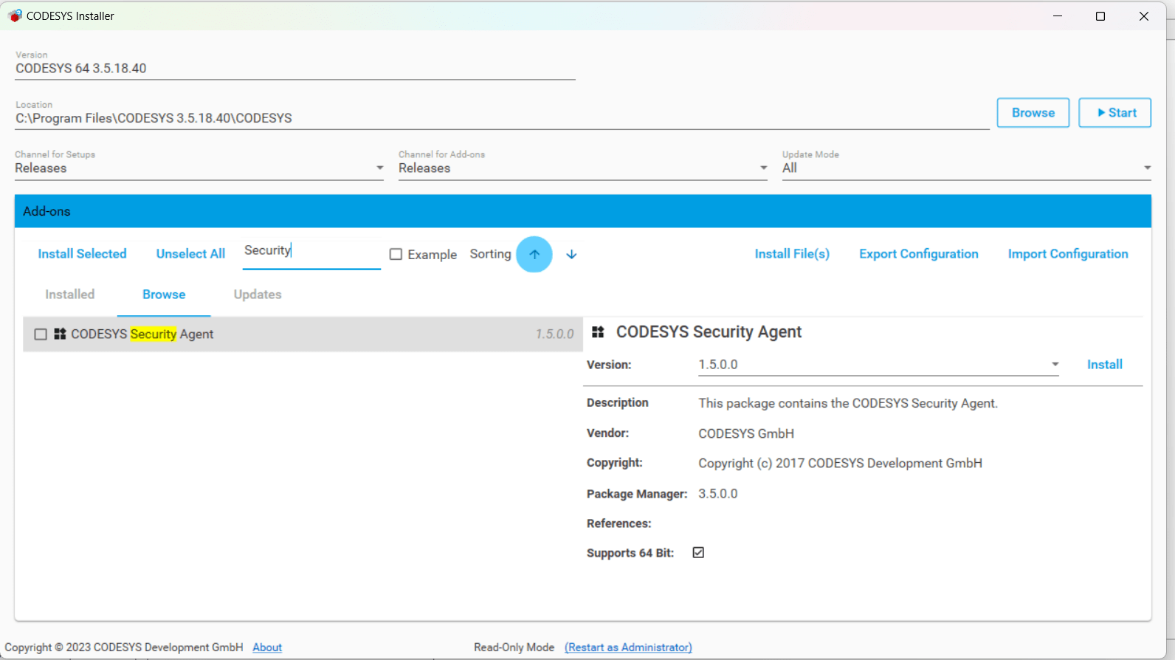
Task: Open the Channel for Add-ons dropdown
Action: pos(583,168)
